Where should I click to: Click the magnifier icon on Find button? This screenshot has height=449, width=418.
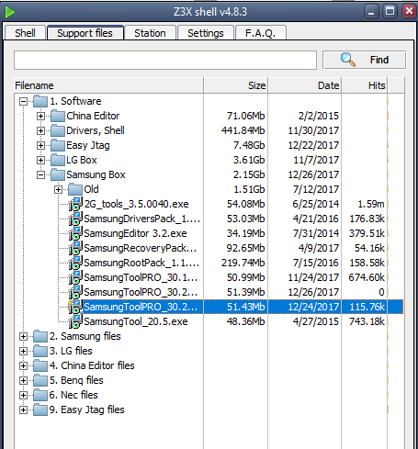[x=348, y=60]
